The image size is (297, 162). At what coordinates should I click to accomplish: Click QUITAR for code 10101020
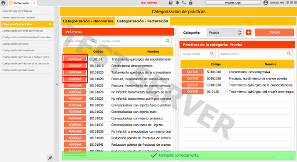point(192,85)
